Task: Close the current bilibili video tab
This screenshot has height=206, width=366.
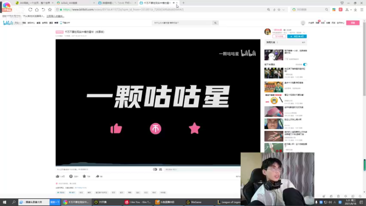Action: [177, 3]
